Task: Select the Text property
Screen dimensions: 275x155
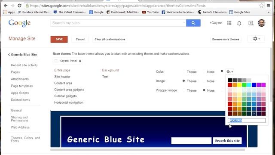Action: (x=105, y=77)
